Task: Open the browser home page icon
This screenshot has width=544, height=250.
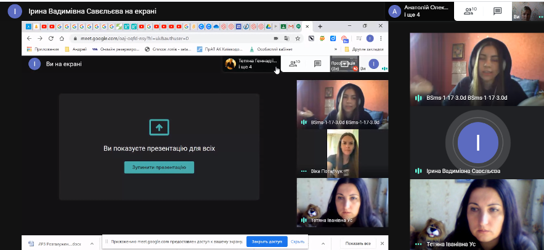Action: click(x=62, y=39)
